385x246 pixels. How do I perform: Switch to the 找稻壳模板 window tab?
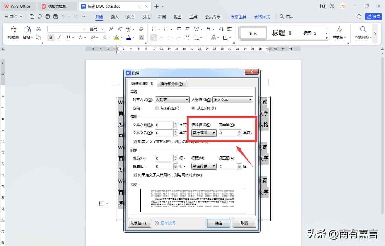click(57, 6)
